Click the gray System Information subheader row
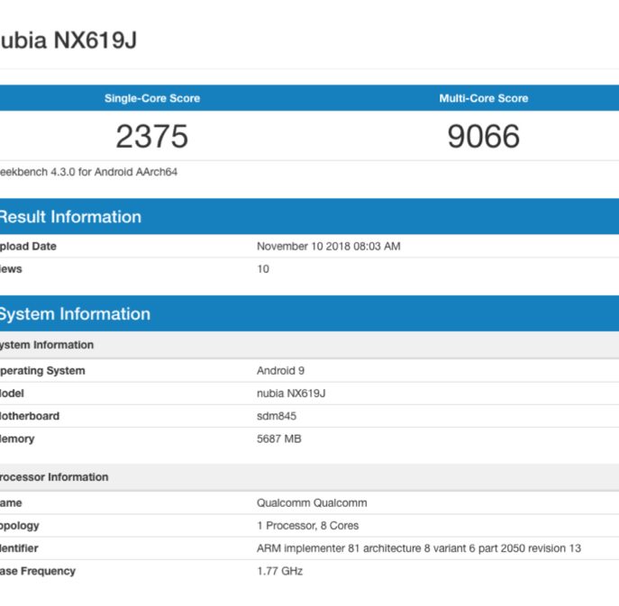Screen dimensions: 619x606 [x=47, y=345]
